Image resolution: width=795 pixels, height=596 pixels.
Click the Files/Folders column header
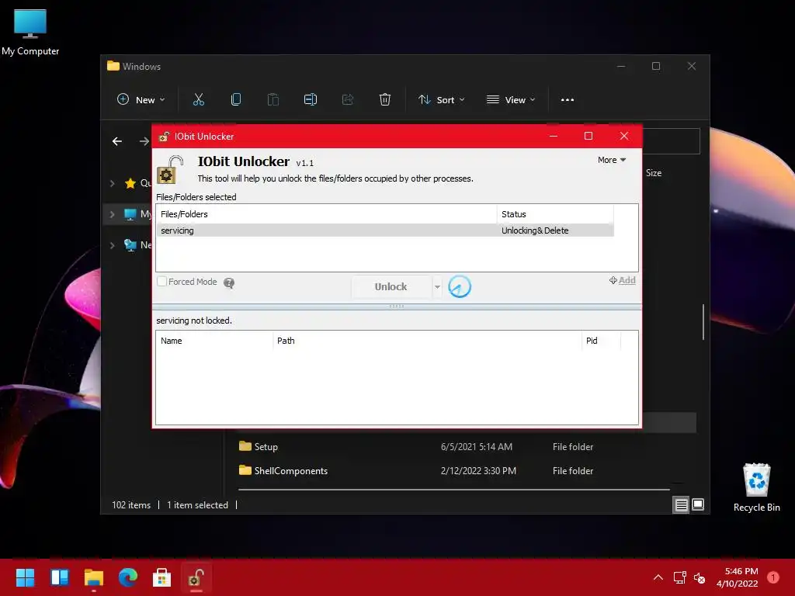tap(327, 214)
